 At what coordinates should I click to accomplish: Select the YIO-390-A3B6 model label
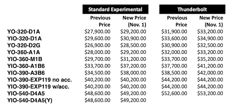click(26, 73)
